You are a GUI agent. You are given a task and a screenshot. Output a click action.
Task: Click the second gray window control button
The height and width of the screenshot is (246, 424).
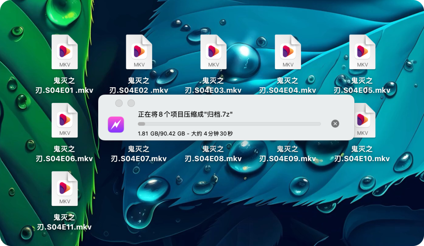pos(131,103)
